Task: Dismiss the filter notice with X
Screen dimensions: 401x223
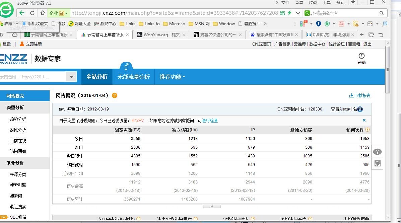Action: pyautogui.click(x=364, y=120)
